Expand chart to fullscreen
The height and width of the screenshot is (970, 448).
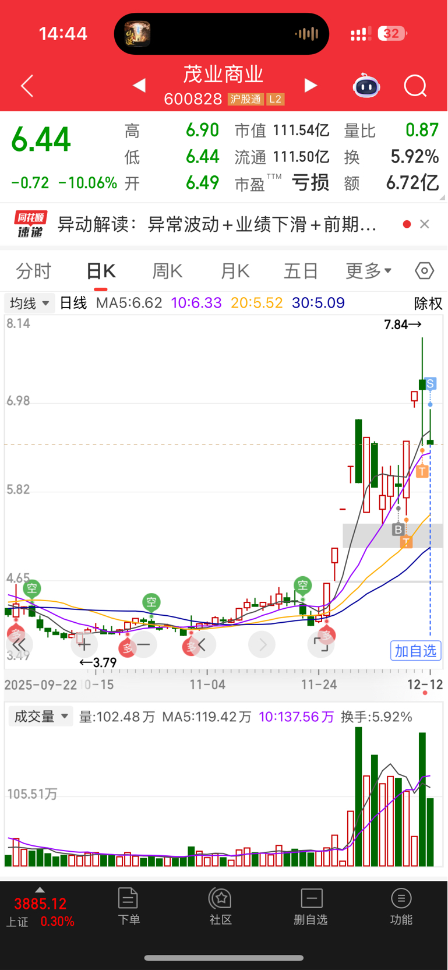[321, 645]
